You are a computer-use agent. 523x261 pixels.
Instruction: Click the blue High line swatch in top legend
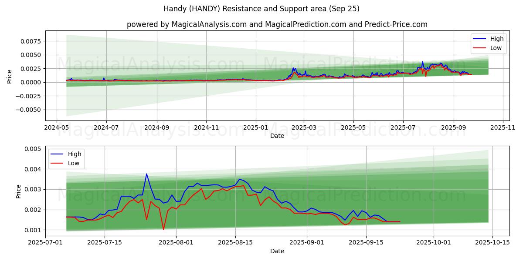(480, 39)
